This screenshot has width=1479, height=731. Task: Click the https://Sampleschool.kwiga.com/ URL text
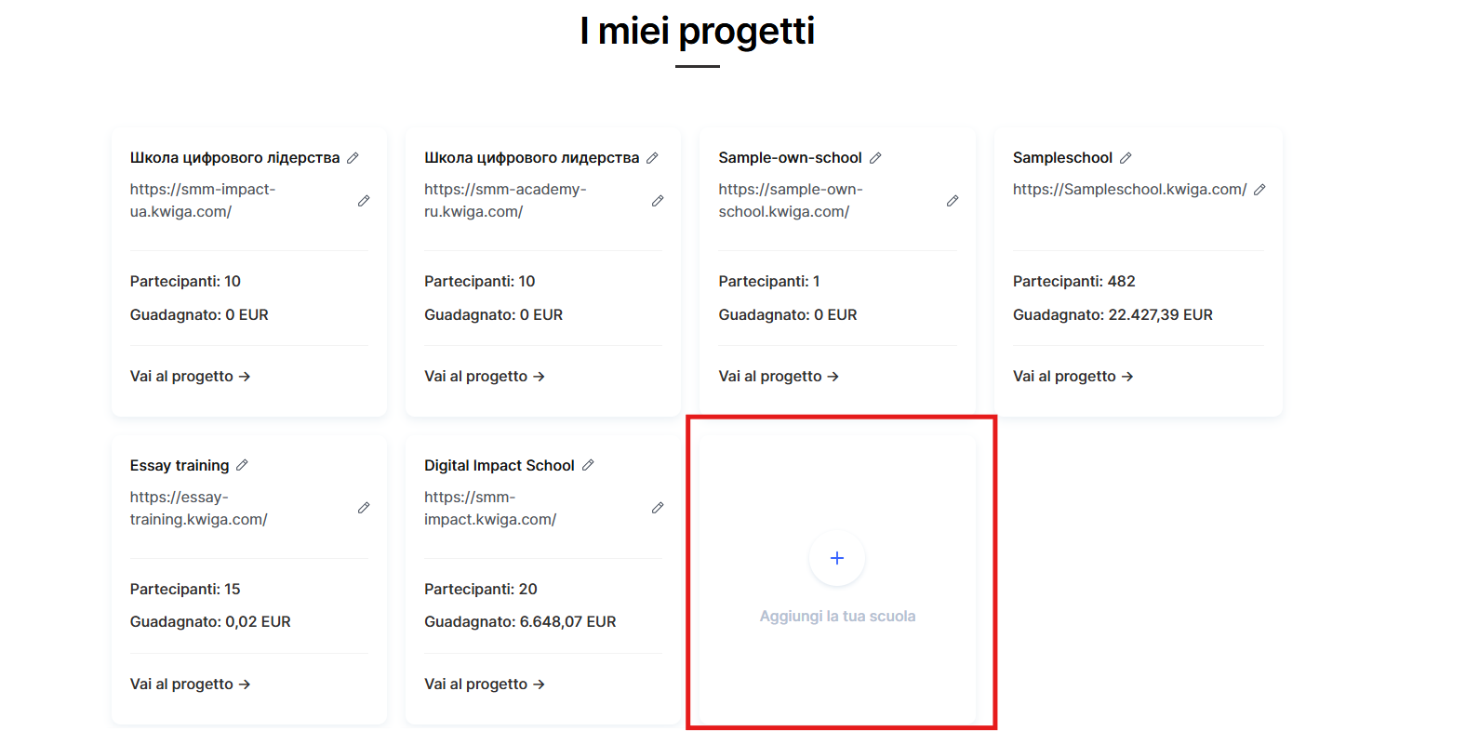pos(1129,190)
